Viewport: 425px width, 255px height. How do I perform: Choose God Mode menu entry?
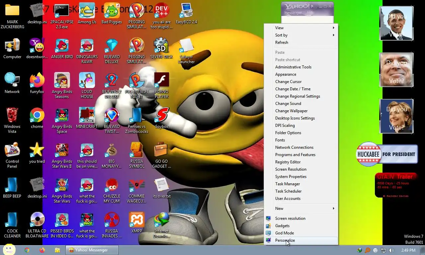[301, 233]
